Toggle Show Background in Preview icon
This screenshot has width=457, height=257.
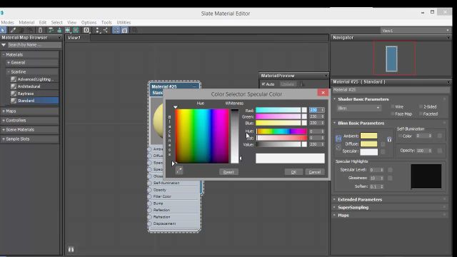76,30
